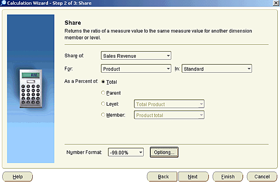
Task: Click the Options... button
Action: coord(164,152)
